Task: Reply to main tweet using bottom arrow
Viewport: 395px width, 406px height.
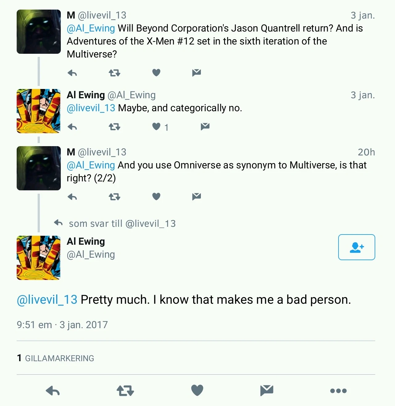Action: tap(53, 391)
